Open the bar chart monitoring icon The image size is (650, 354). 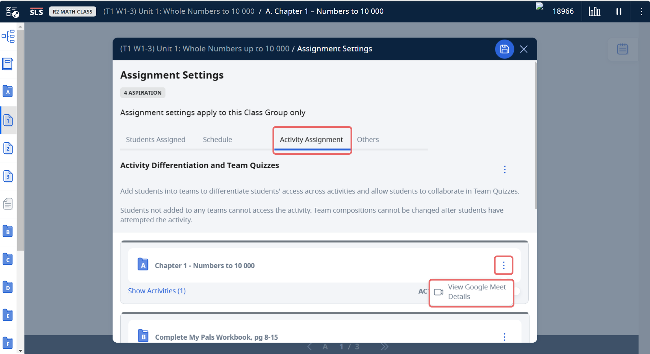point(594,12)
